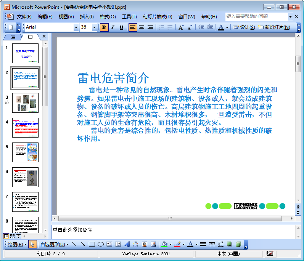Expand the help question dropdown arrow
Viewport: 304px width, 261px height.
click(290, 17)
